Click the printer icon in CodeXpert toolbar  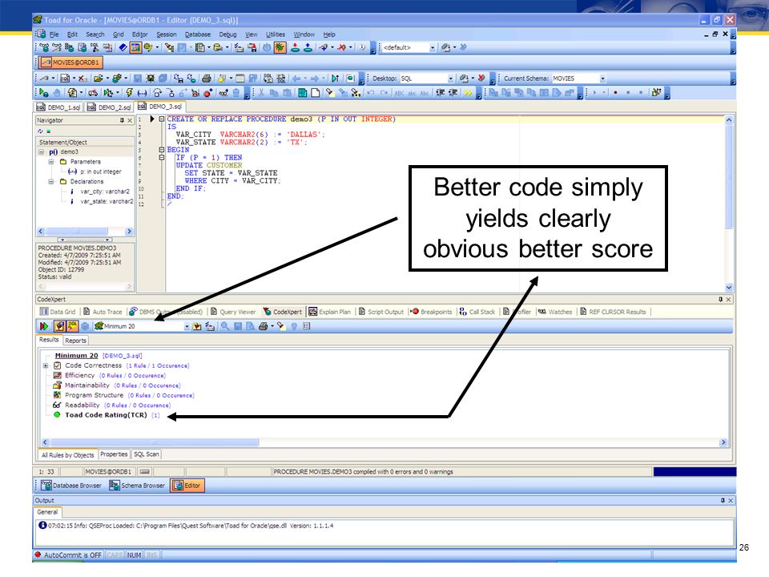[264, 326]
